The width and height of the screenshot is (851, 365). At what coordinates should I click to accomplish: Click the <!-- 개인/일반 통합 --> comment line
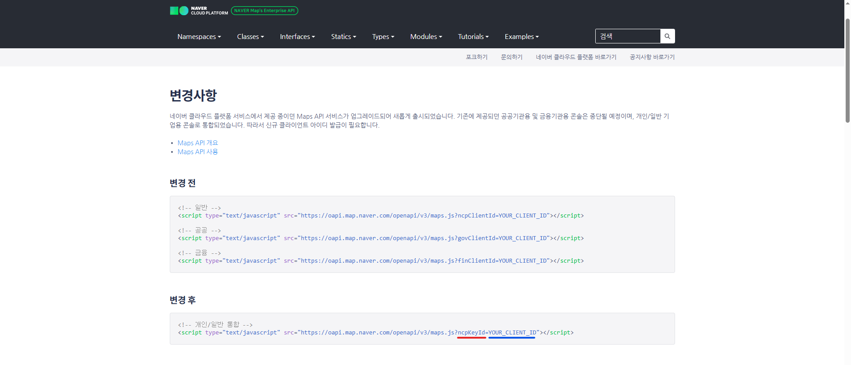pyautogui.click(x=215, y=325)
